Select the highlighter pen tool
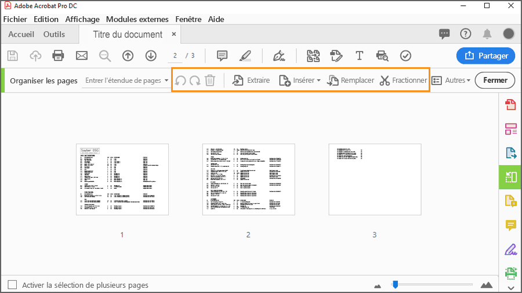Viewport: 522px width, 293px height. 245,56
